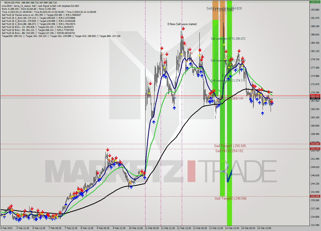This screenshot has height=231, width=321.
Task: Click the '0 New Sell wave started' label
Action: click(182, 24)
